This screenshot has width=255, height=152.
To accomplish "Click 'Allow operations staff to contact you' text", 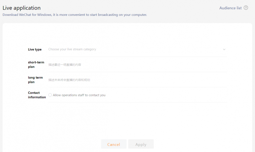I will pyautogui.click(x=79, y=95).
